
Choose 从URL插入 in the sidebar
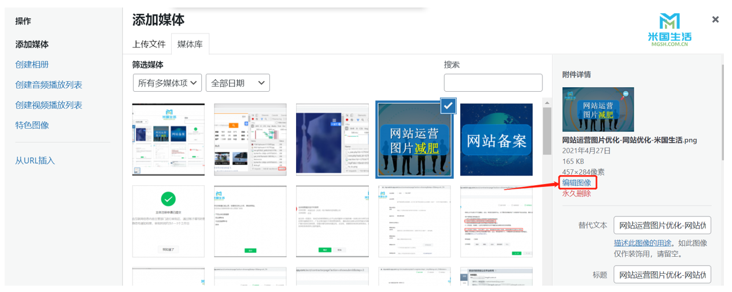(35, 160)
